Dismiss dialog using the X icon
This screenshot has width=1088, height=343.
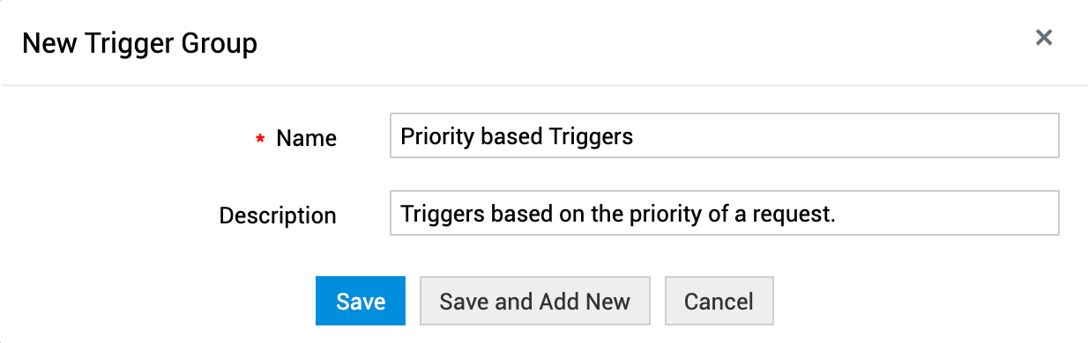pyautogui.click(x=1044, y=38)
